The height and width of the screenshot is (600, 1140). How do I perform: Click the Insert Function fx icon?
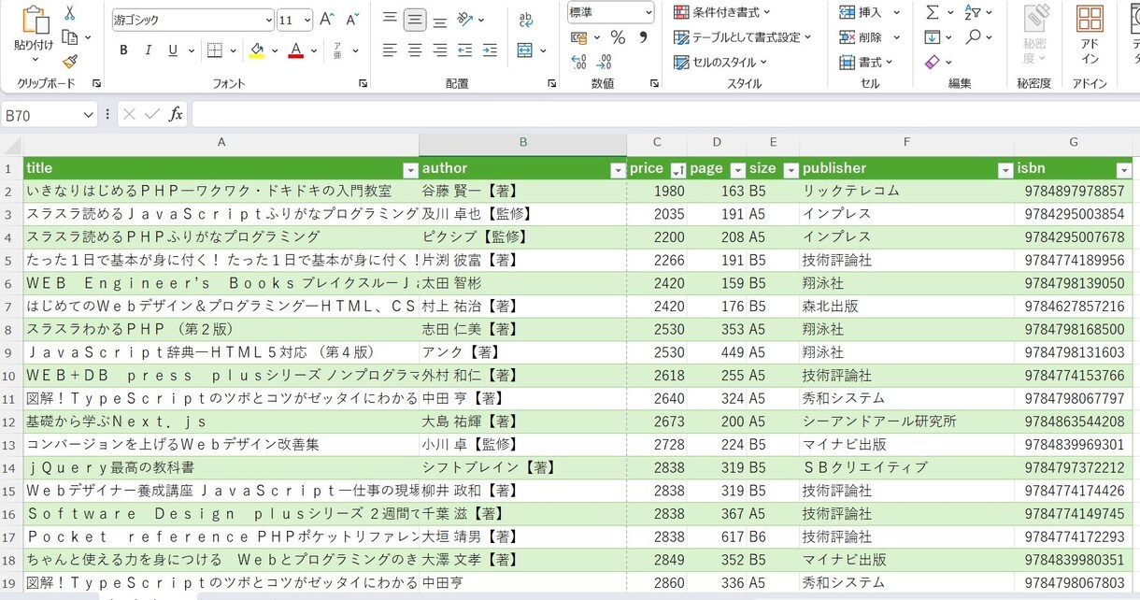[x=176, y=114]
